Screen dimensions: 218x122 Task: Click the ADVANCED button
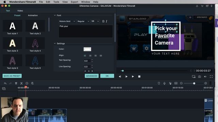click(x=92, y=76)
